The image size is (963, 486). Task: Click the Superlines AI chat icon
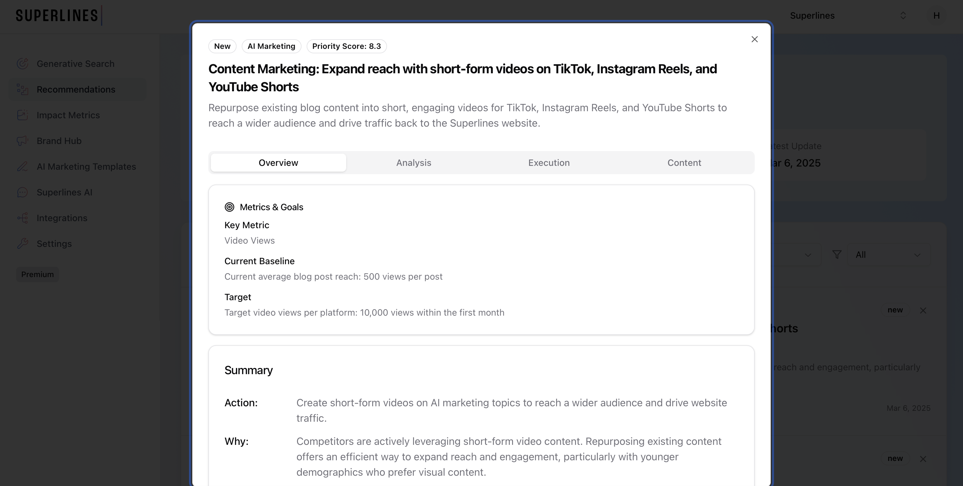pyautogui.click(x=22, y=193)
